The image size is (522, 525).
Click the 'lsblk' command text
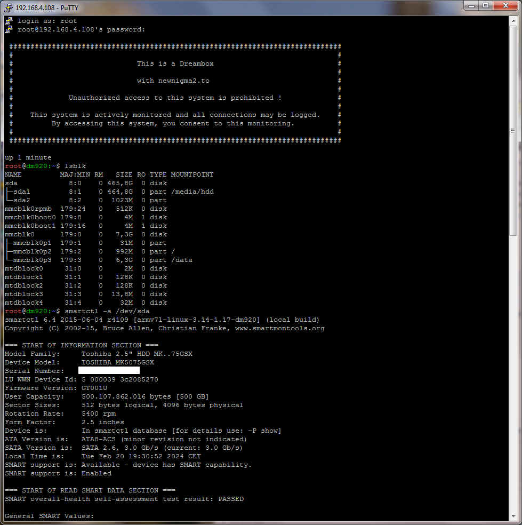(75, 166)
